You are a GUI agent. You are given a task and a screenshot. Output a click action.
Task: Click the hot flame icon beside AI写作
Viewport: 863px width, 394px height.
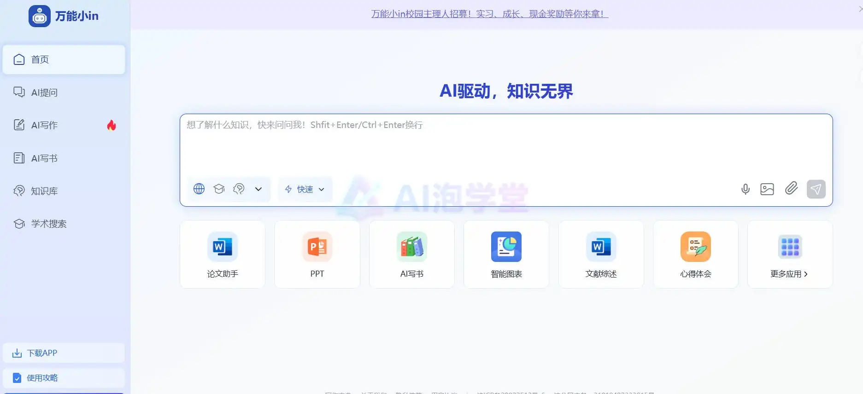pos(112,125)
